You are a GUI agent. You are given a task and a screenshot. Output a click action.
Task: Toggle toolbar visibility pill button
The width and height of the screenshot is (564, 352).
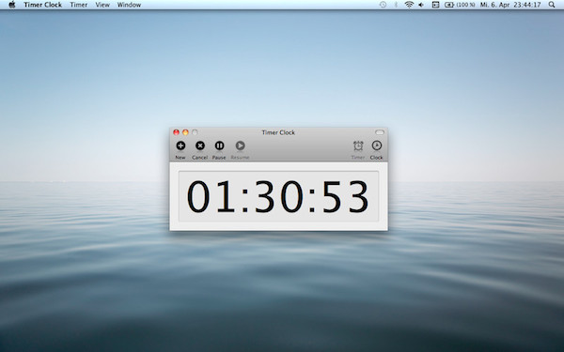(x=380, y=132)
